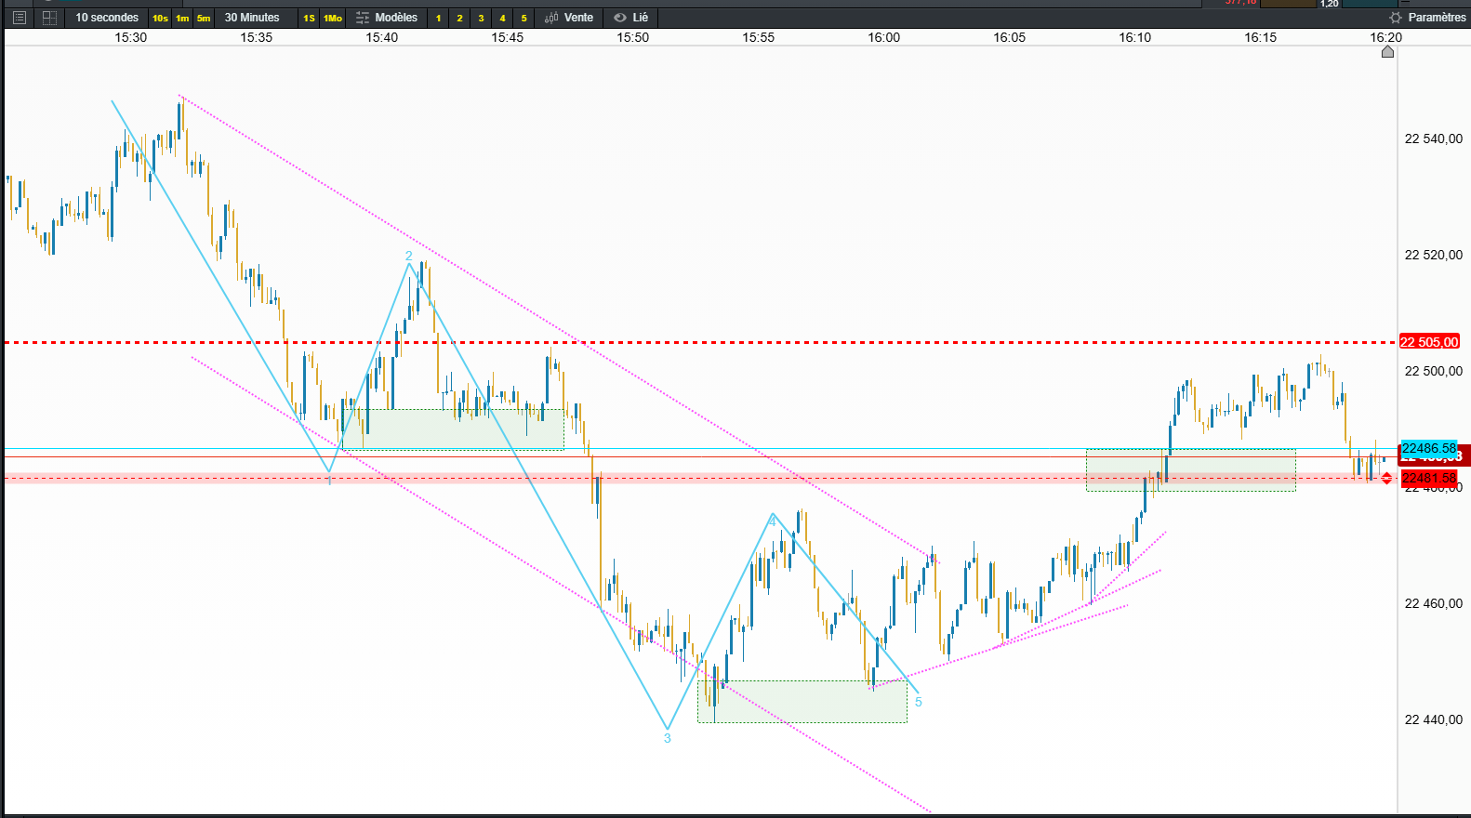This screenshot has height=818, width=1471.
Task: Click the red 22 505,00 price label
Action: point(1429,342)
